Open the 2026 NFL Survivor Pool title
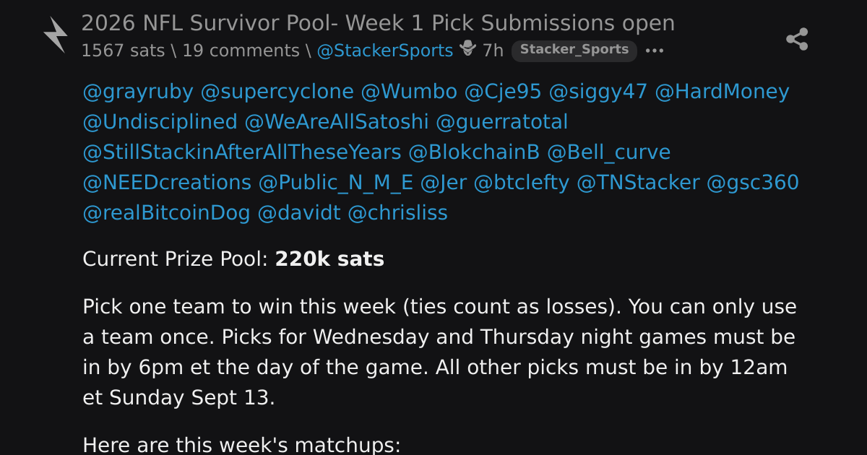 click(378, 23)
